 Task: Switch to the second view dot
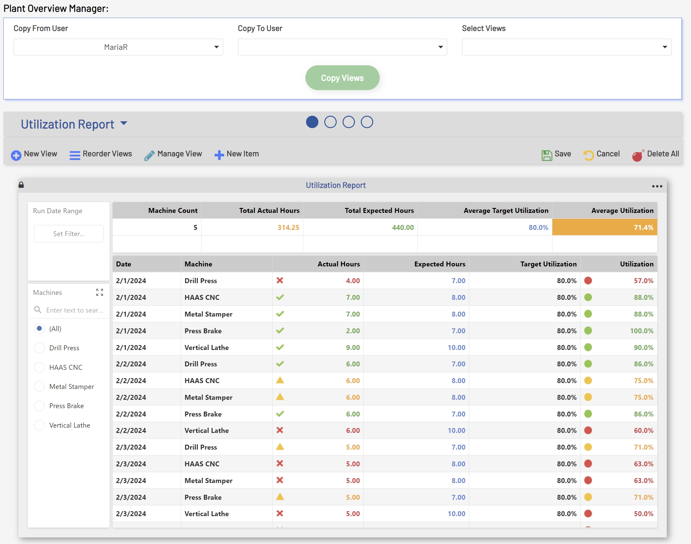[x=330, y=122]
